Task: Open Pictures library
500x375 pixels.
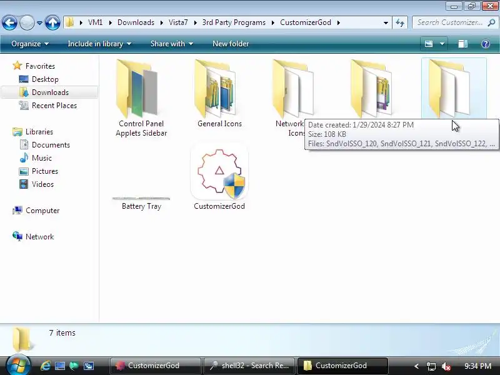Action: point(44,171)
